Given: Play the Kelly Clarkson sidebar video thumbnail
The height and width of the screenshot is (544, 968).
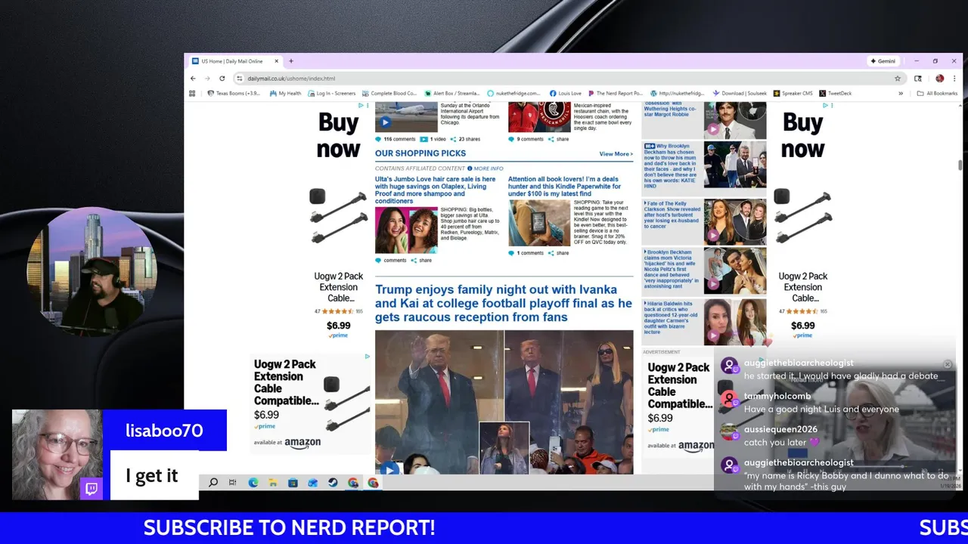Looking at the screenshot, I should pos(712,235).
